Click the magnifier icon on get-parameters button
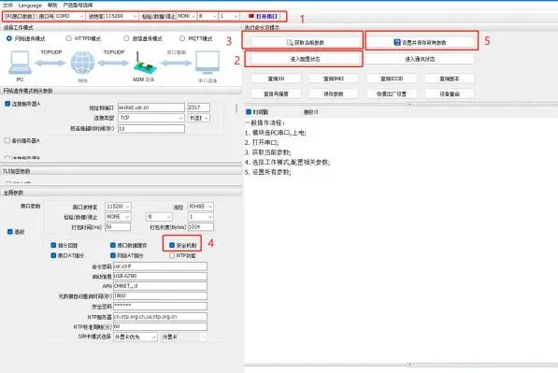 click(x=290, y=42)
